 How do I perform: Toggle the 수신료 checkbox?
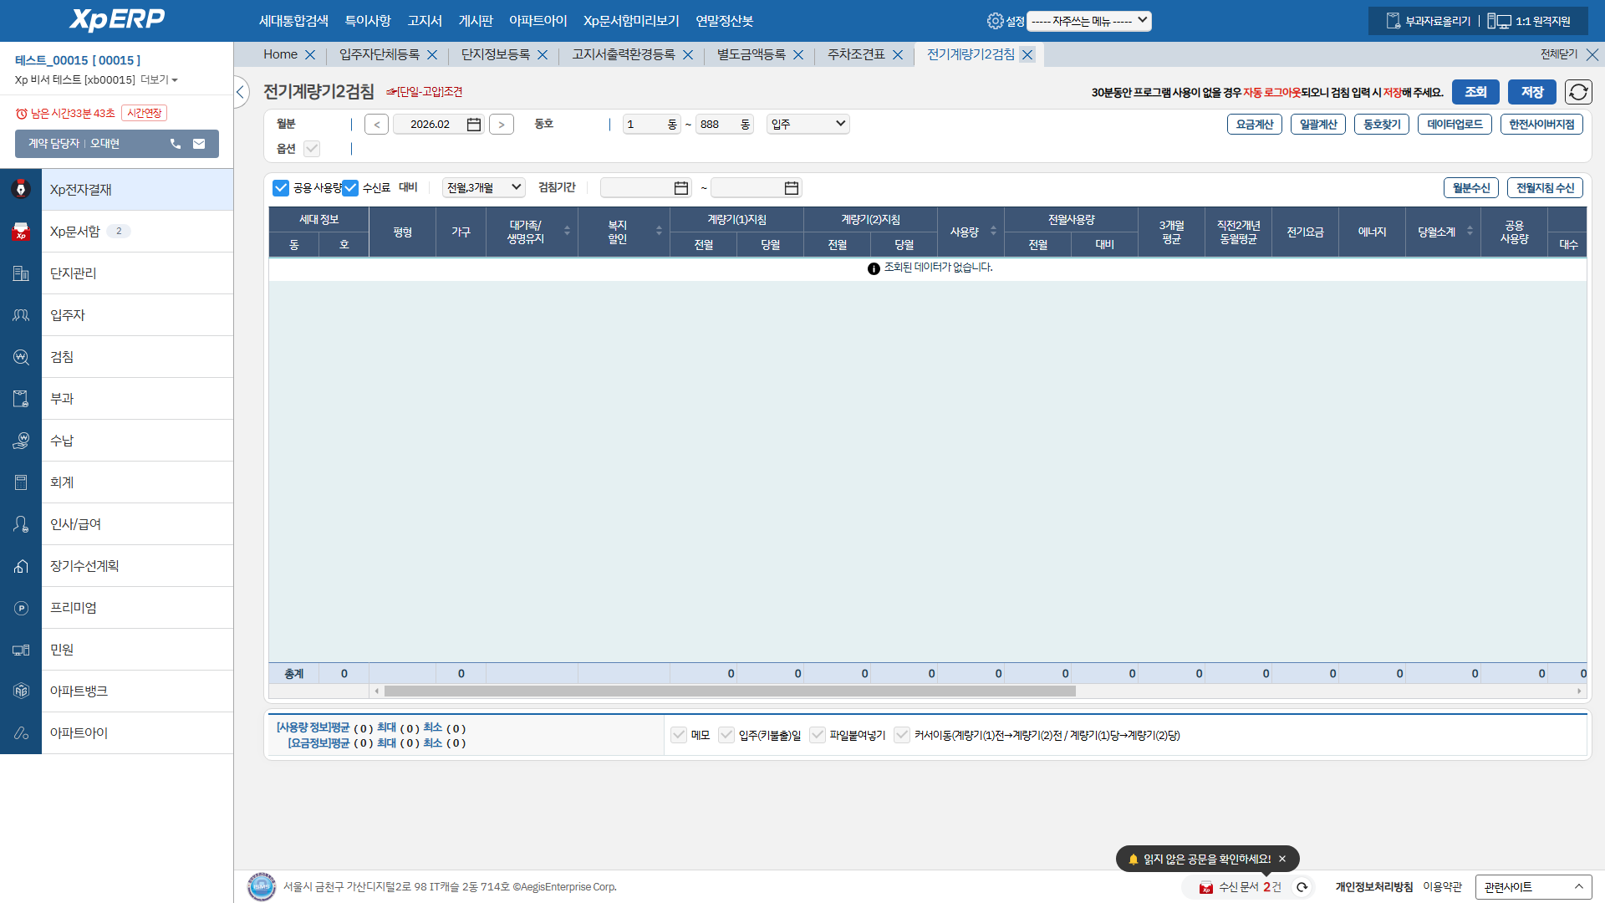click(x=351, y=188)
